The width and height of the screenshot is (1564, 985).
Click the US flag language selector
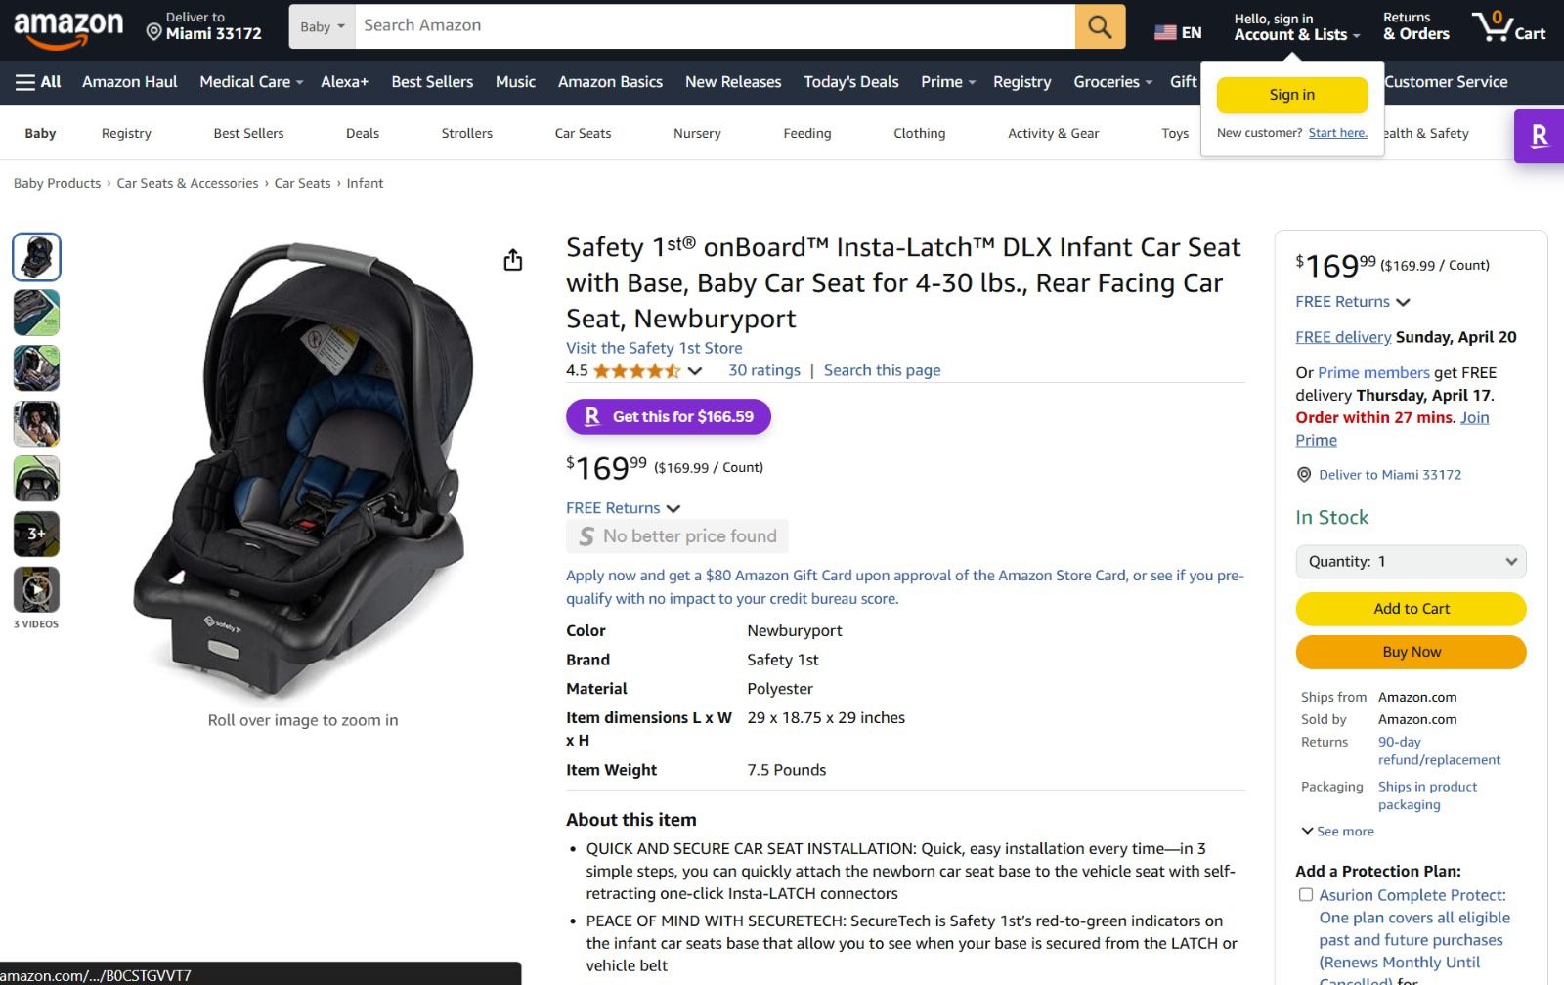click(1165, 30)
